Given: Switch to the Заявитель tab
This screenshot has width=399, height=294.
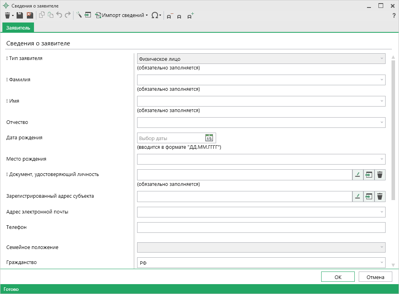Looking at the screenshot, I should pyautogui.click(x=18, y=28).
